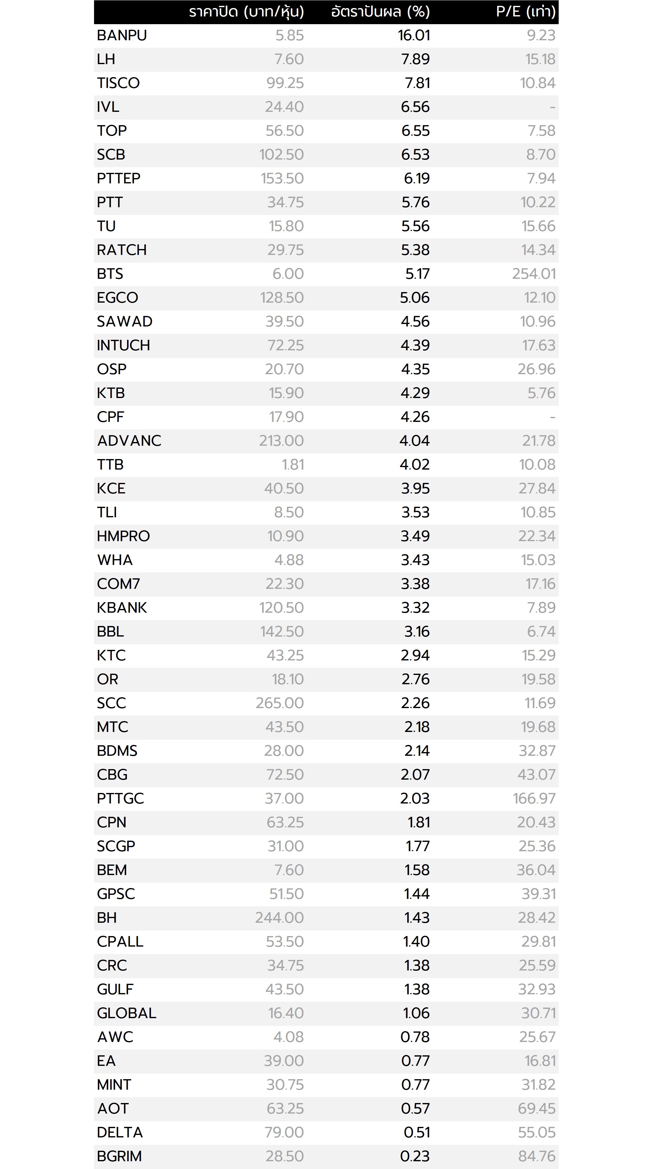This screenshot has height=1169, width=649.
Task: Select the CPALL ticker name
Action: click(120, 942)
